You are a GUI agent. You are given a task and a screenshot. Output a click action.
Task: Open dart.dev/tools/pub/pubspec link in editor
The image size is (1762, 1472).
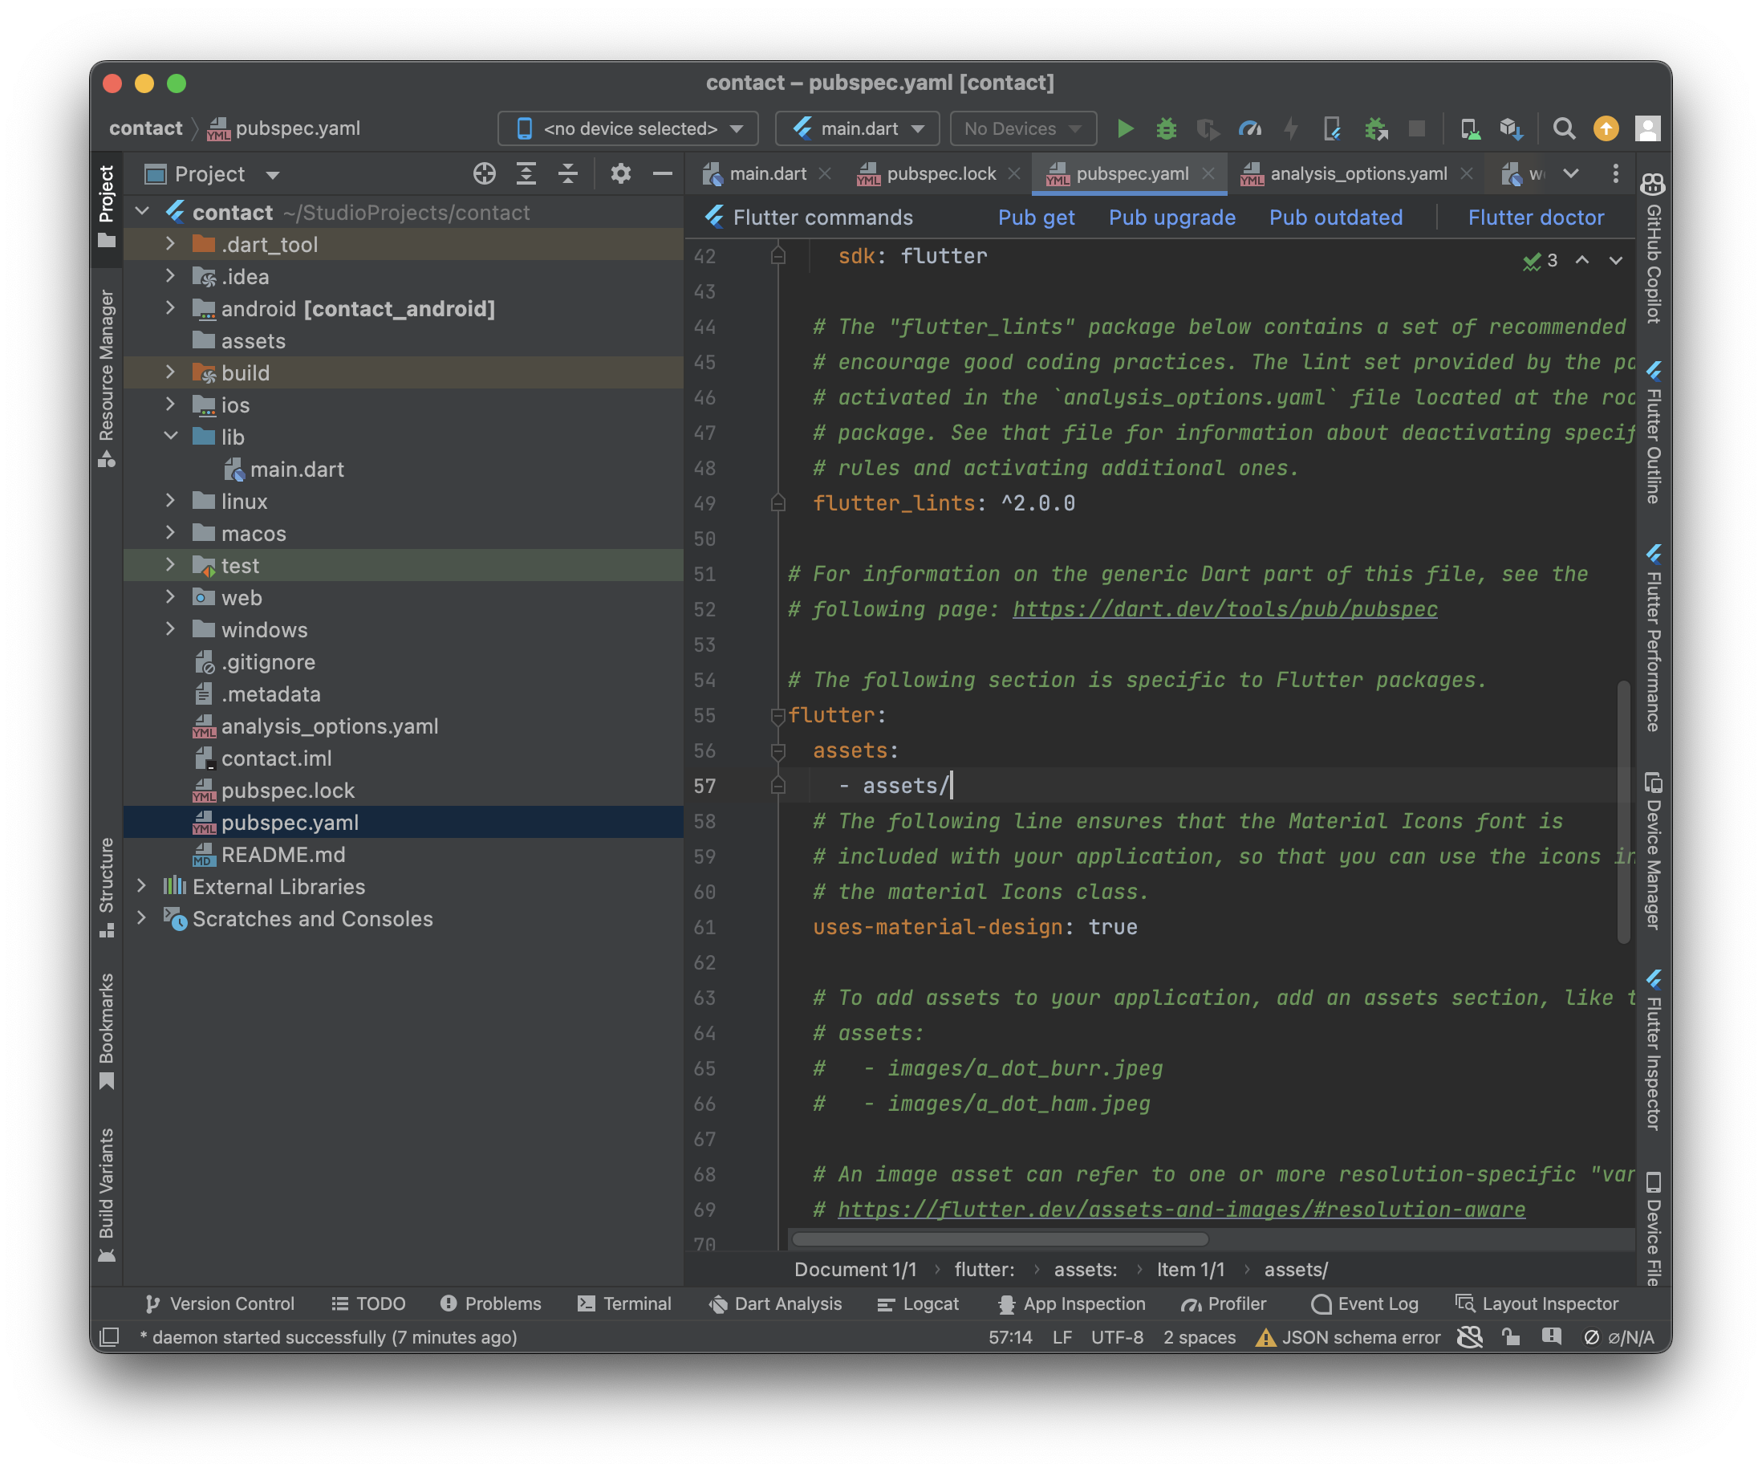[x=1225, y=609]
